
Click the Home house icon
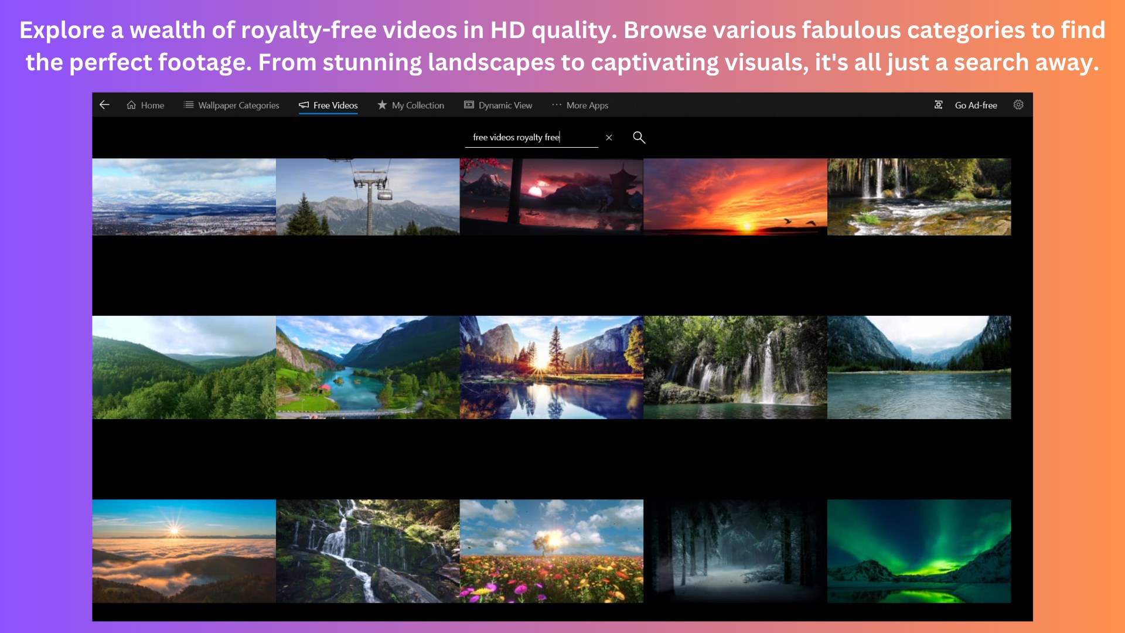pyautogui.click(x=131, y=105)
